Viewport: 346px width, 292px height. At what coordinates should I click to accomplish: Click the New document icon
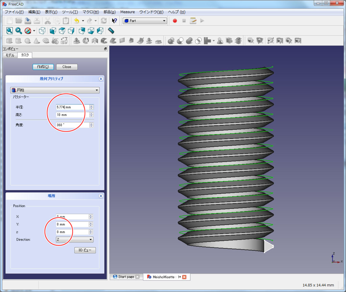[x=10, y=21]
